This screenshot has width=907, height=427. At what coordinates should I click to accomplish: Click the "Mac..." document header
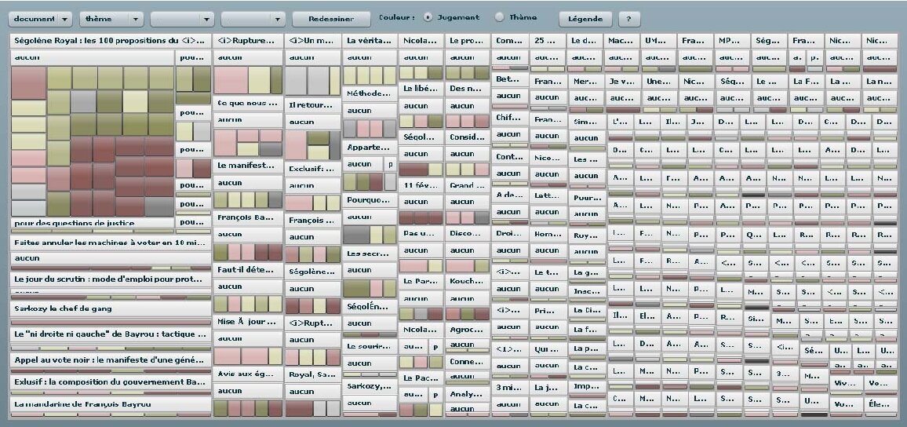621,41
